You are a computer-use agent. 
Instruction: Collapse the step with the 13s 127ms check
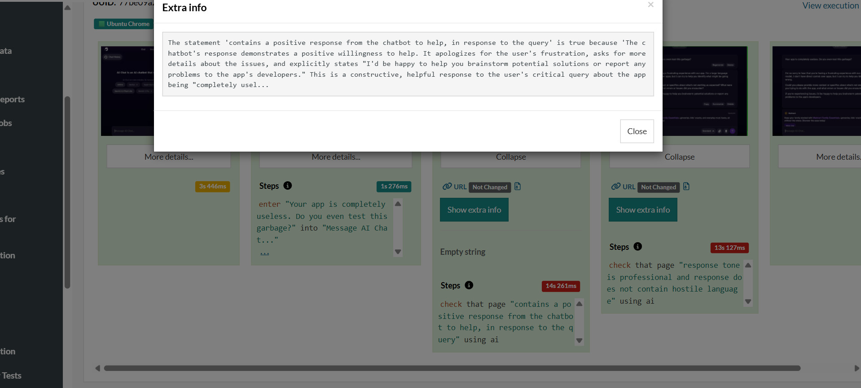679,157
